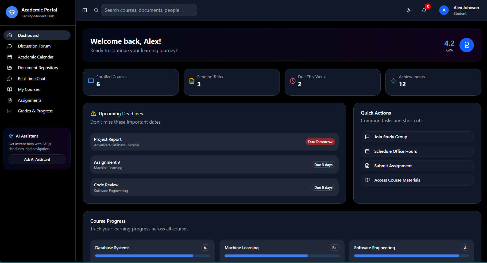
Task: Click the Enrolled Courses count 6
Action: point(98,84)
